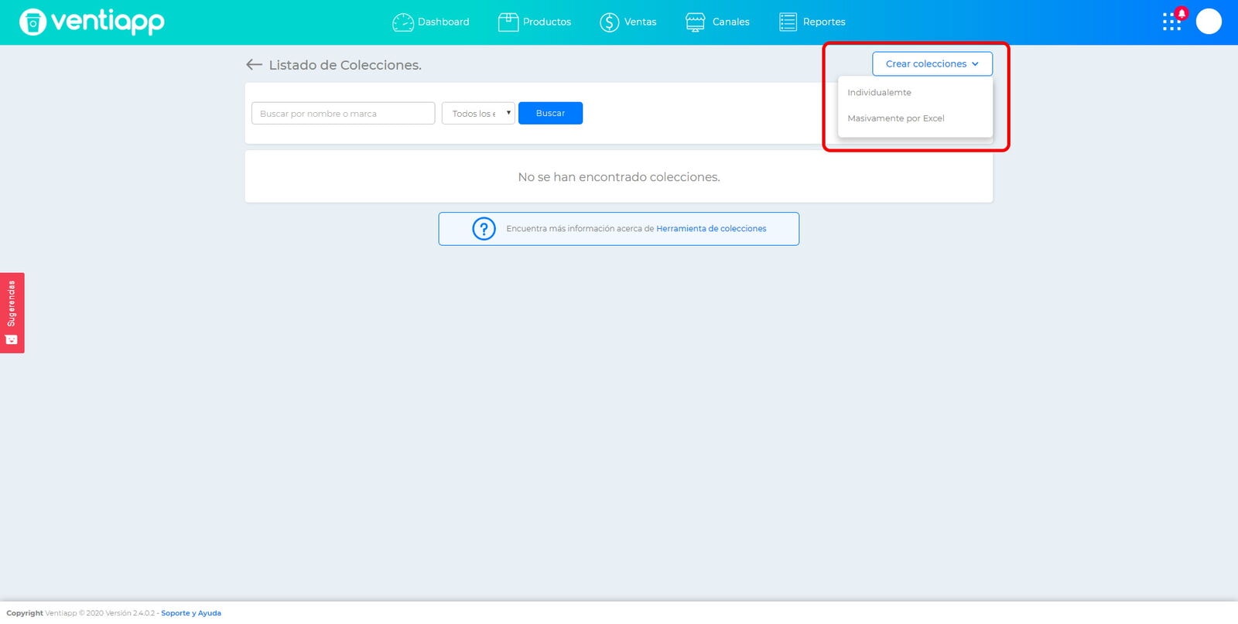The image size is (1238, 624).
Task: Click the Productos box icon
Action: point(508,22)
